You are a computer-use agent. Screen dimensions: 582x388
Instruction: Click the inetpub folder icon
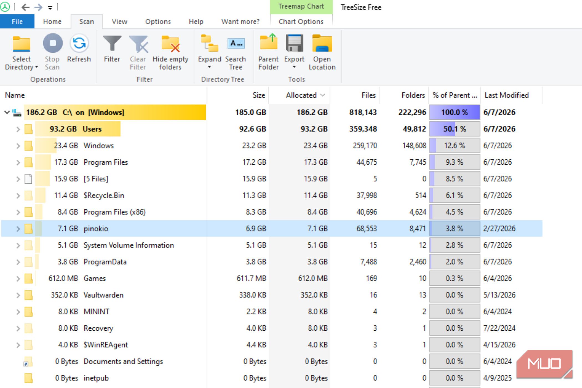tap(29, 378)
